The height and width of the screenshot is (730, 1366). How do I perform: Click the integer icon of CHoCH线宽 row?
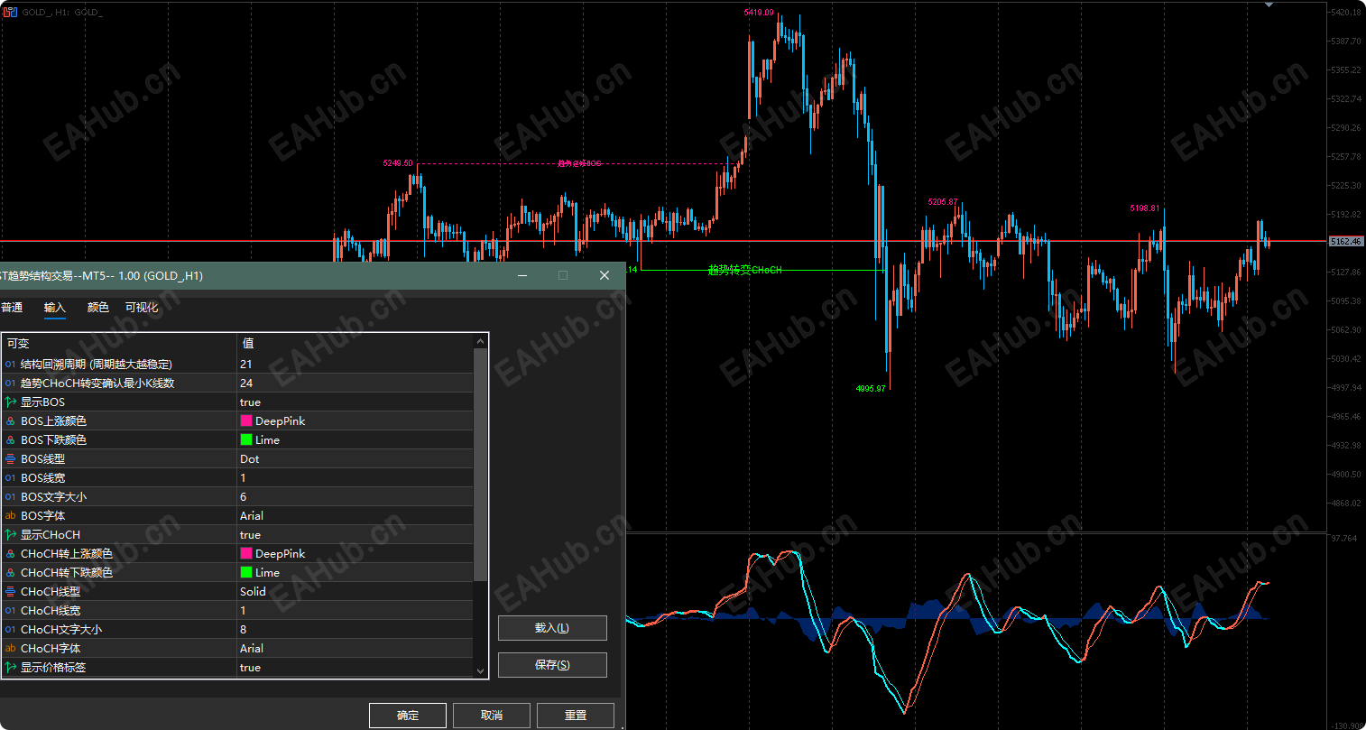pos(11,611)
